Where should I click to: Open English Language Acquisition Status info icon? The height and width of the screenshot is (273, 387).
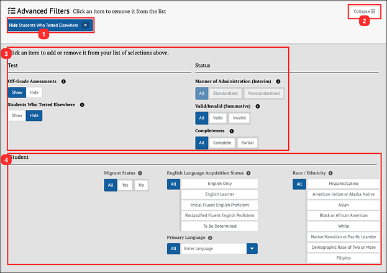point(248,173)
